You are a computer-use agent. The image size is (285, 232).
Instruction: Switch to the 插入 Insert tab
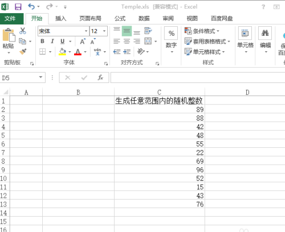pyautogui.click(x=61, y=18)
